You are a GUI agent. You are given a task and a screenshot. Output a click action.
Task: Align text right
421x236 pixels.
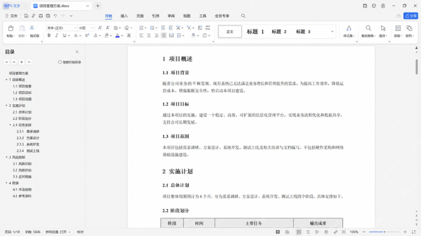tap(156, 36)
